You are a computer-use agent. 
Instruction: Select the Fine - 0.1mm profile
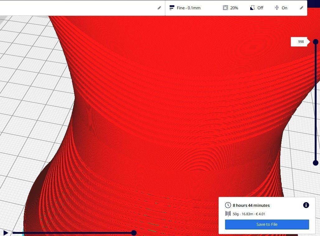click(189, 8)
